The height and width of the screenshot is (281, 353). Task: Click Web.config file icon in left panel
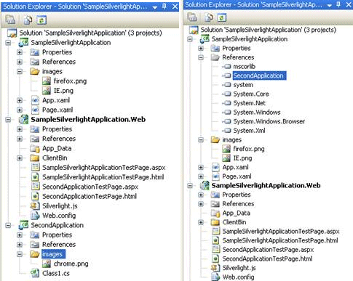[x=35, y=216]
